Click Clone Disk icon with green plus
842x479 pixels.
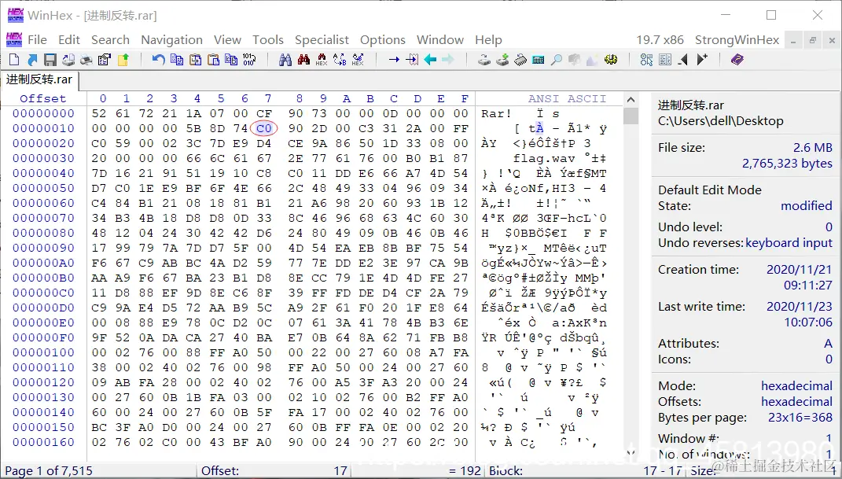tap(502, 60)
